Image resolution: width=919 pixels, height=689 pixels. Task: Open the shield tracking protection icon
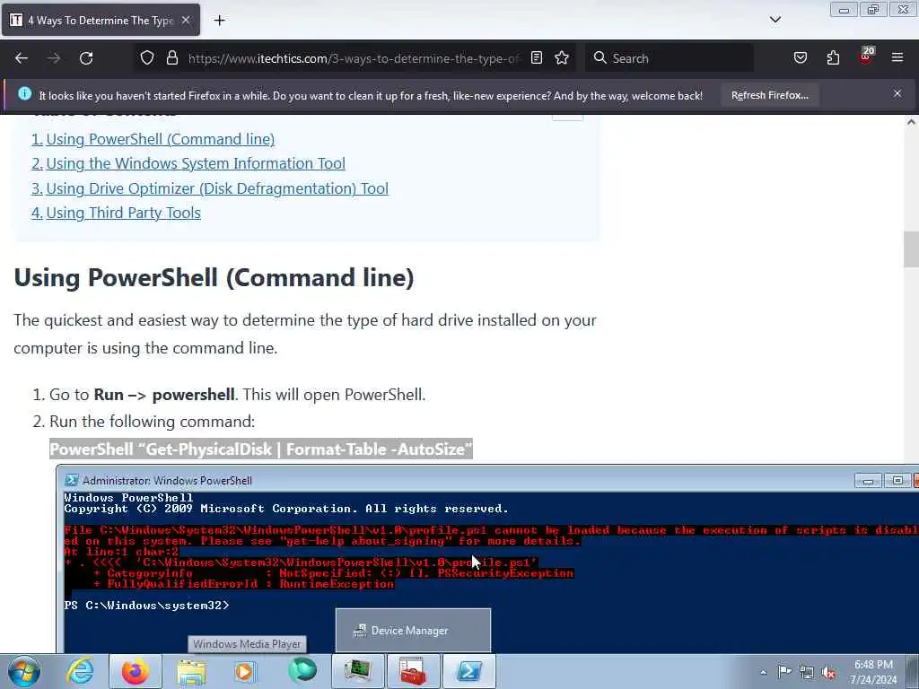[x=147, y=58]
